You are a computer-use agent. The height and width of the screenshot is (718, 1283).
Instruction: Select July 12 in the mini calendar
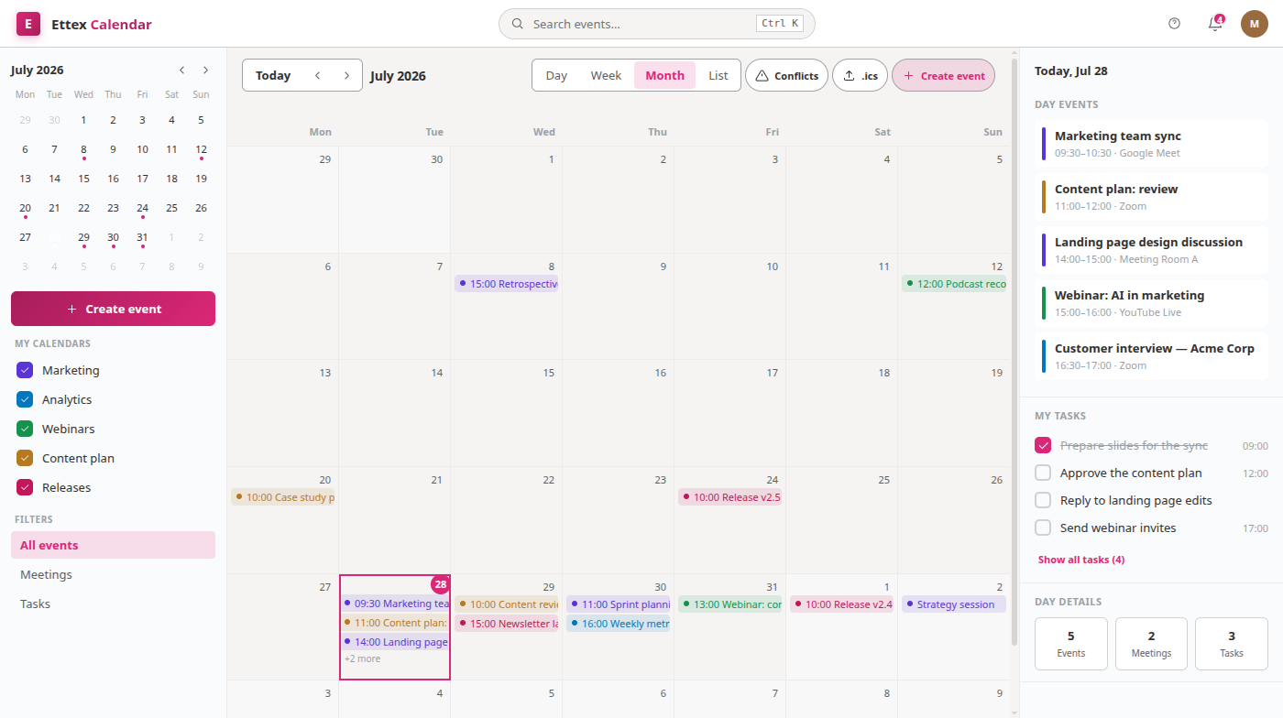point(201,149)
